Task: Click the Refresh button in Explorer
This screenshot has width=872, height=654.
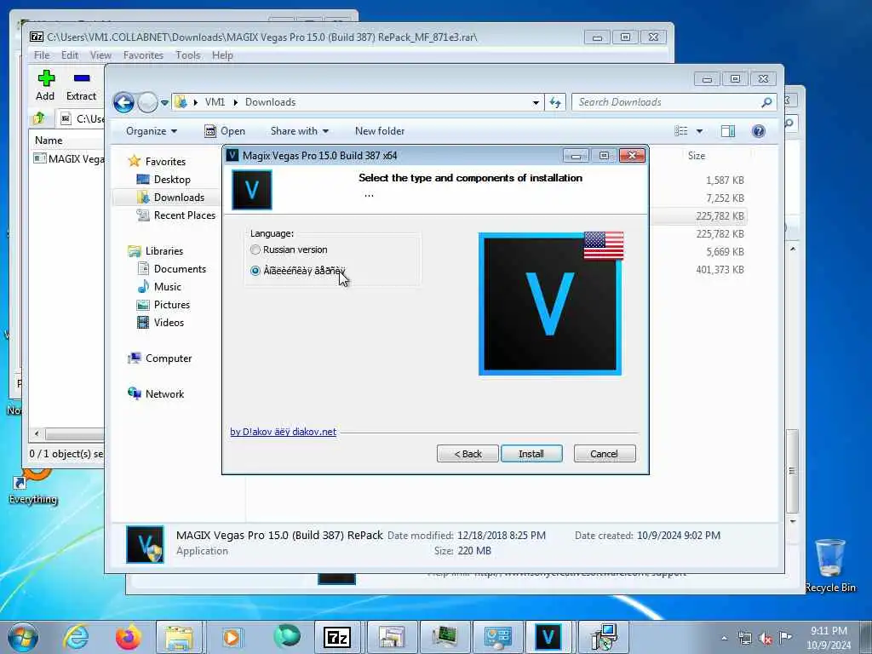Action: pyautogui.click(x=555, y=102)
